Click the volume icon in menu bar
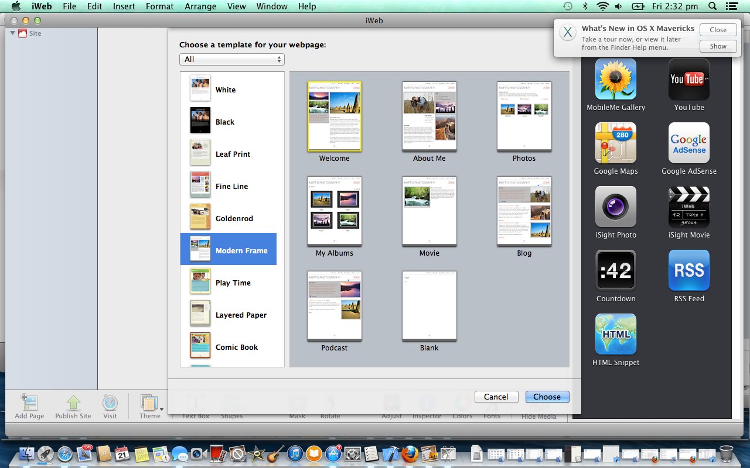 click(619, 6)
